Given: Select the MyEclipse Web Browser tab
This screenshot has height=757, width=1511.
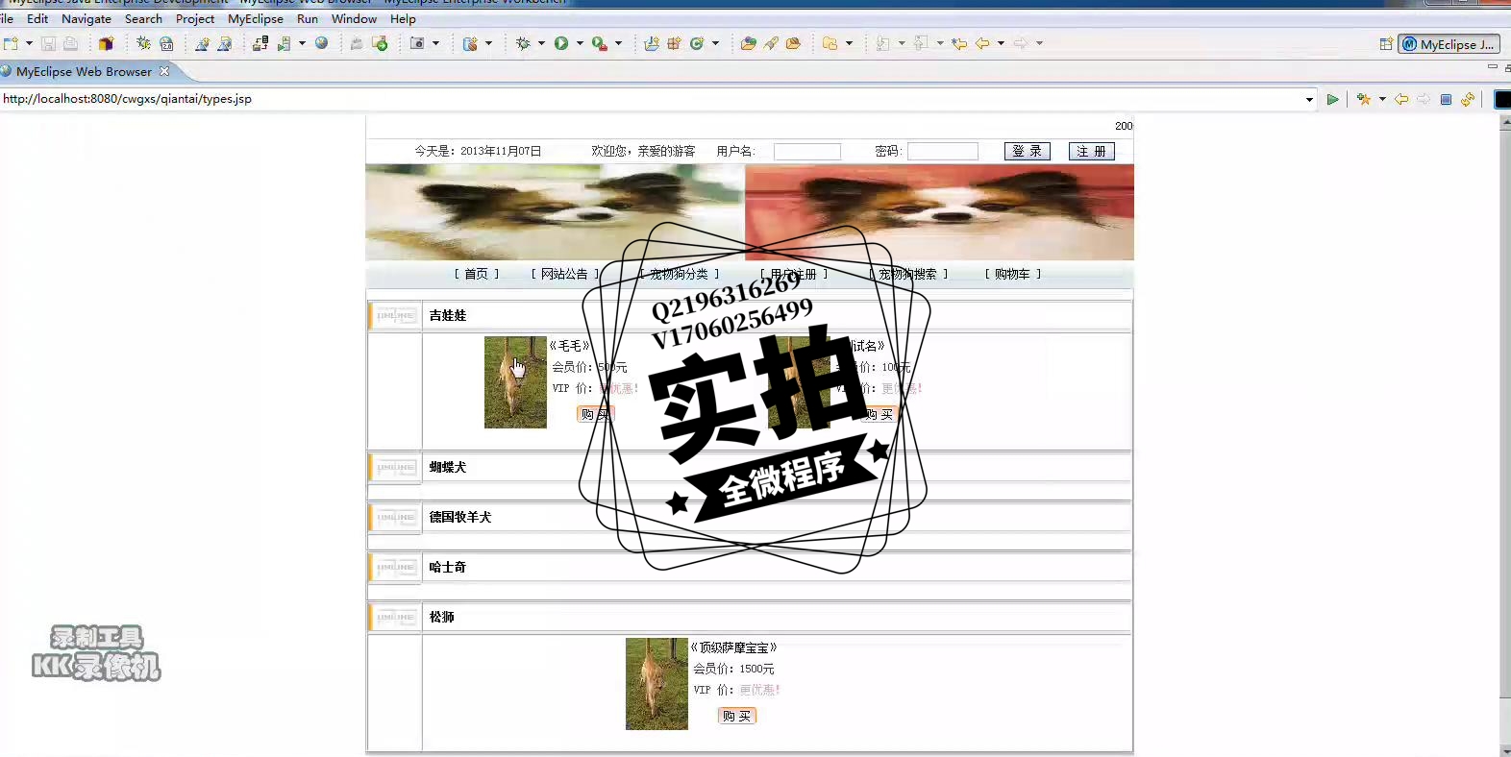Looking at the screenshot, I should (84, 71).
